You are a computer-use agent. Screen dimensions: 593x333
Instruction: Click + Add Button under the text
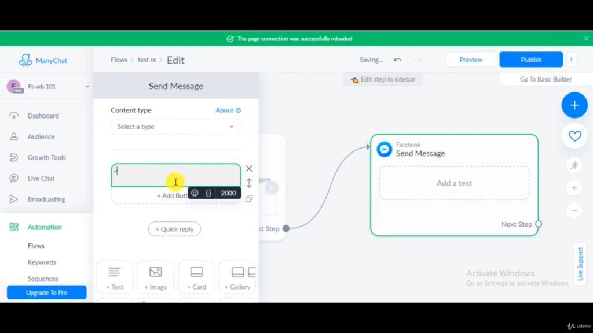coord(173,195)
